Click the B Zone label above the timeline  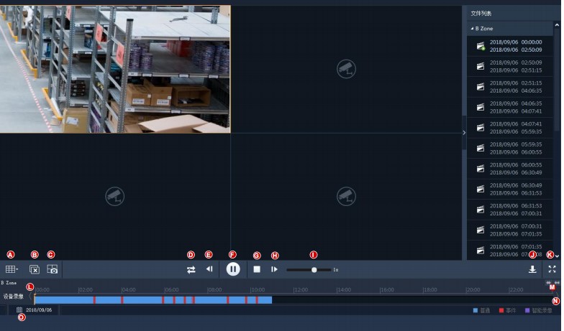[9, 283]
